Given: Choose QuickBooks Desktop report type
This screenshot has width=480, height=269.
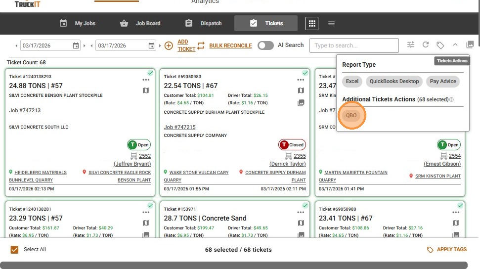Looking at the screenshot, I should (394, 81).
